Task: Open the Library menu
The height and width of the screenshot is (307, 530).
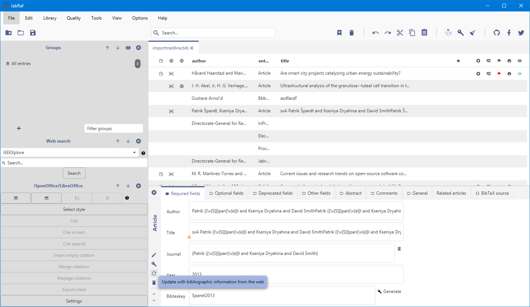Action: point(50,18)
